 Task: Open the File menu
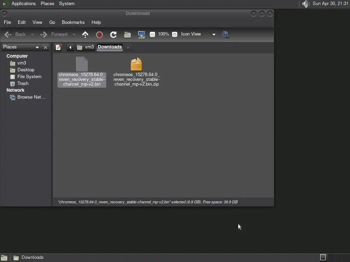tap(8, 22)
